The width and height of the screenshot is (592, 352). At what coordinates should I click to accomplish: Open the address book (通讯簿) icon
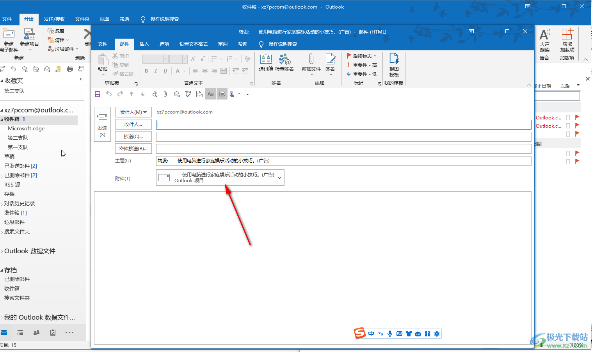tap(266, 62)
